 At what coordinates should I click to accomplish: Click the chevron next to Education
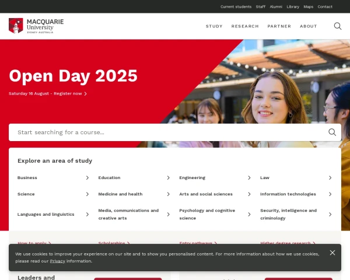[x=169, y=178]
